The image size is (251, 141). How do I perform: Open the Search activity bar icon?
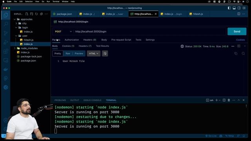(x=6, y=24)
